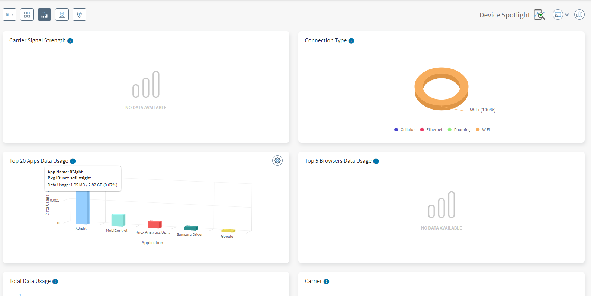Screen dimensions: 591x296
Task: Toggle the Ethernet legend item
Action: tap(431, 130)
